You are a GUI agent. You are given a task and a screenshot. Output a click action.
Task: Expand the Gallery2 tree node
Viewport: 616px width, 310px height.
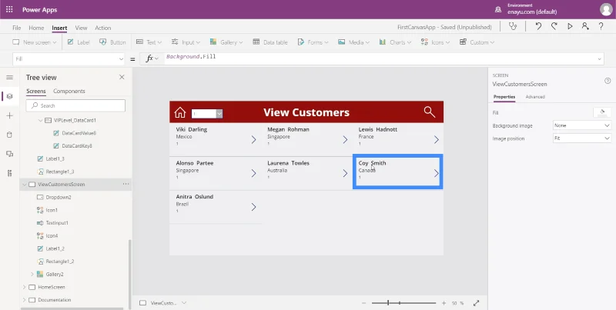point(32,275)
